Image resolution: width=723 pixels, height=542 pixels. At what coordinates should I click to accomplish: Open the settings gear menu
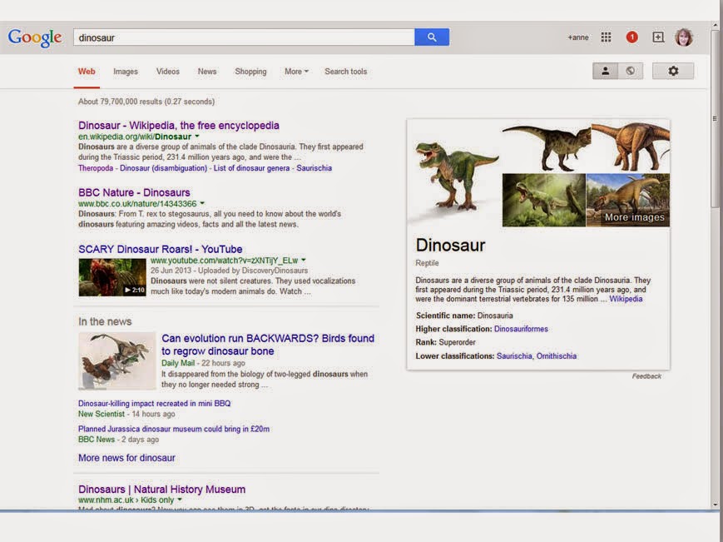(673, 71)
